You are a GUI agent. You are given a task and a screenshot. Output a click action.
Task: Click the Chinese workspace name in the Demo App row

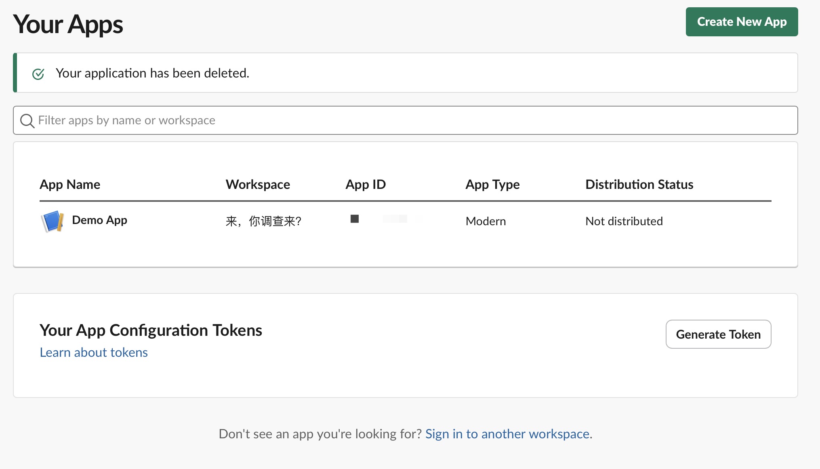point(263,221)
